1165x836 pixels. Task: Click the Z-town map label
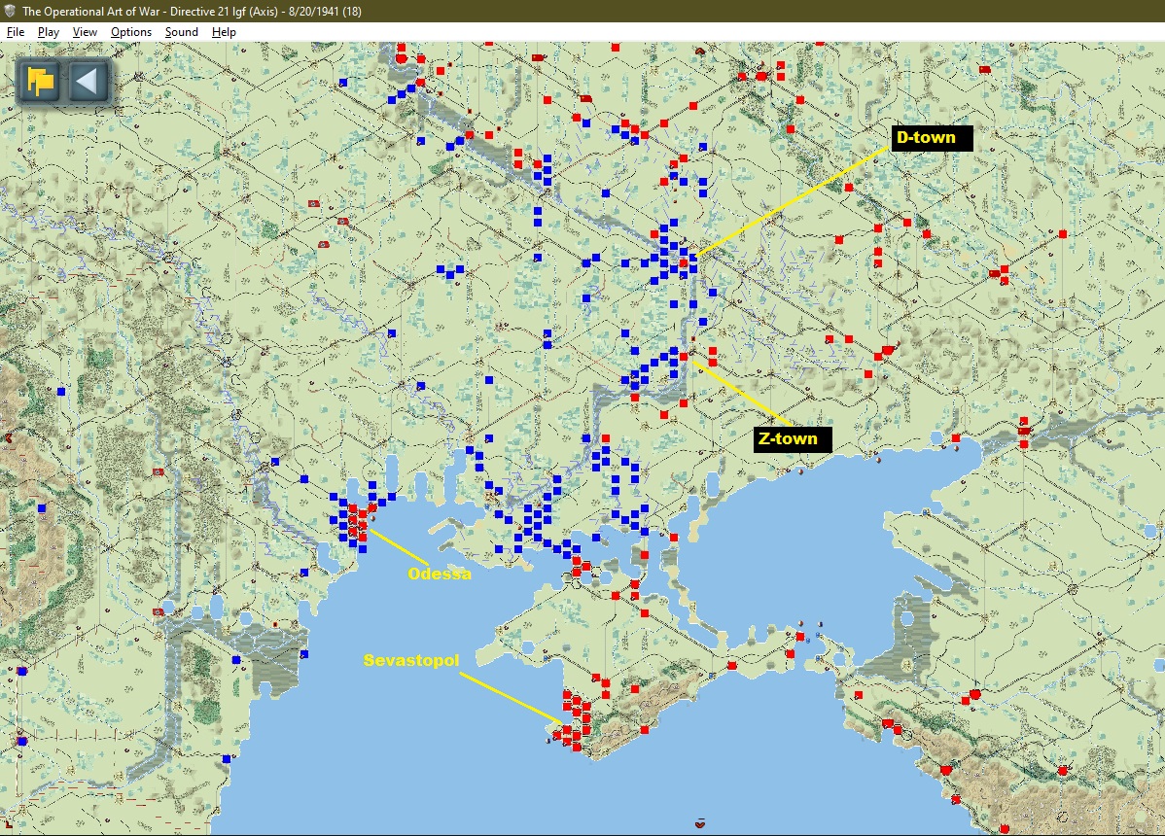[x=788, y=439]
